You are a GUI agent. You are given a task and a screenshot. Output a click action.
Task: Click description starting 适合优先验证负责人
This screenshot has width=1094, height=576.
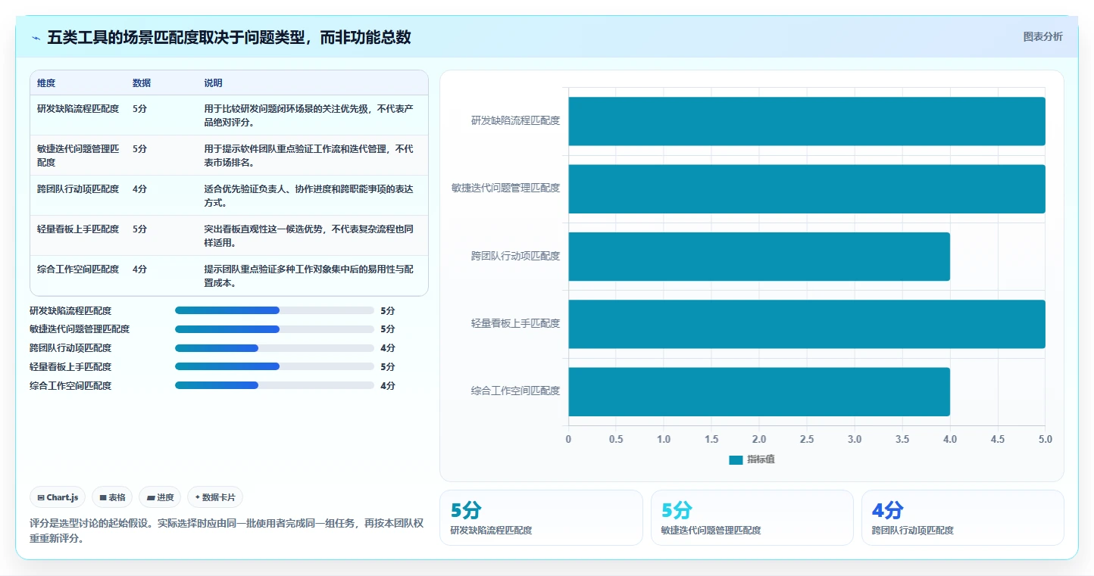click(308, 196)
